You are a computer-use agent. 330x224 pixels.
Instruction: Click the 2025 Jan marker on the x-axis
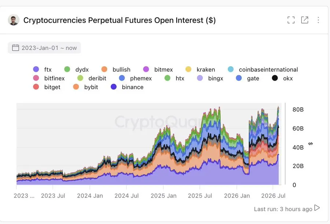(x=164, y=195)
